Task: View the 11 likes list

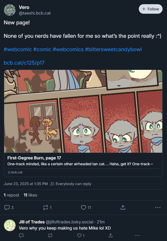Action: [30, 195]
